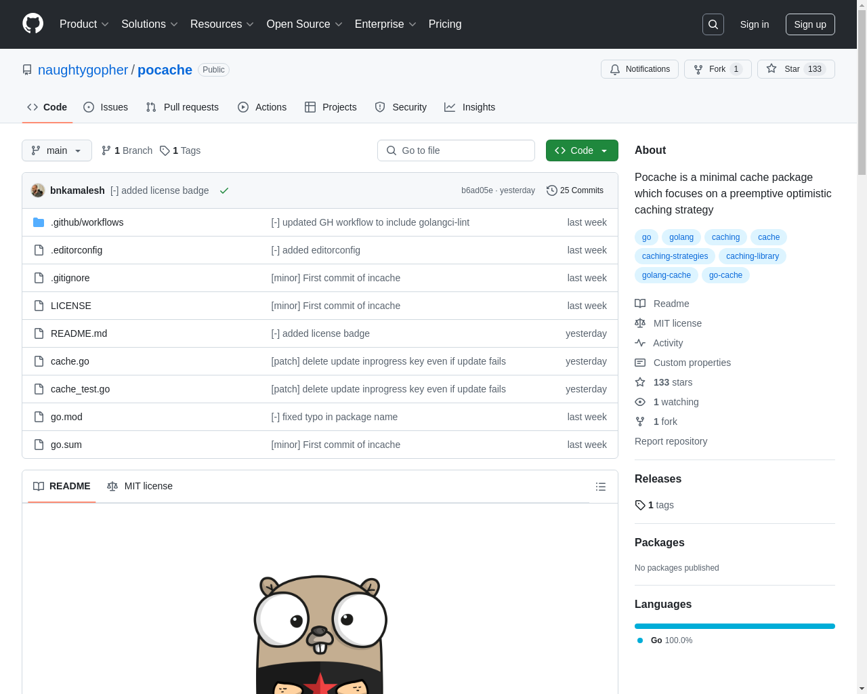Image resolution: width=867 pixels, height=694 pixels.
Task: Expand the Solutions menu
Action: 150,24
